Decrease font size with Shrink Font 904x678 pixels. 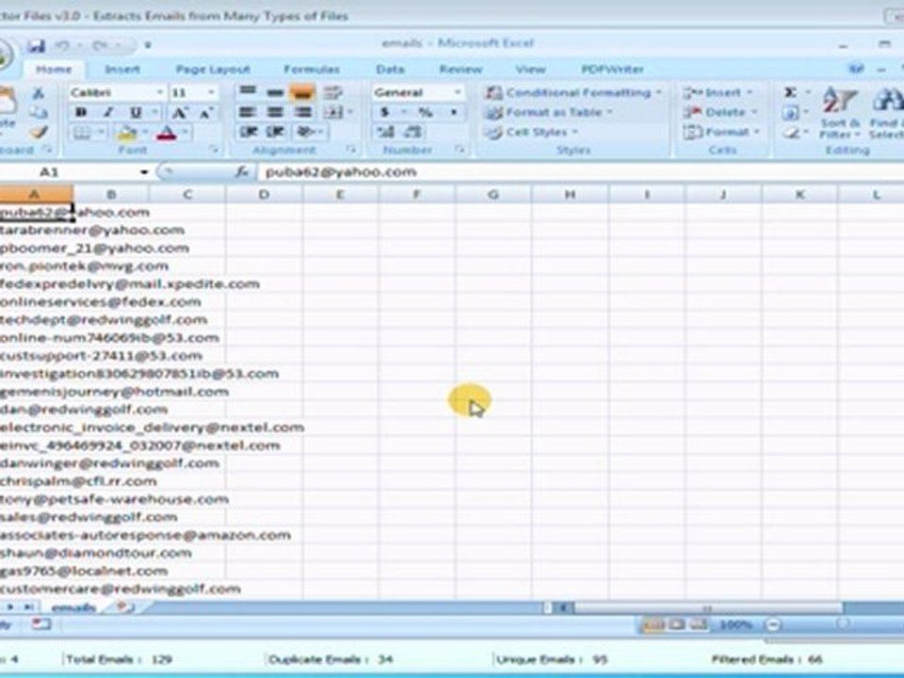coord(206,112)
